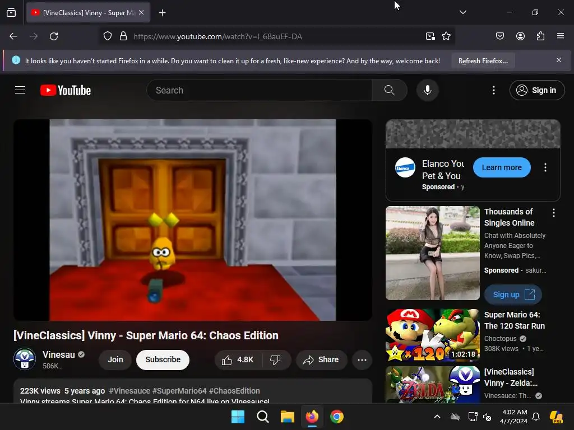The image size is (574, 430).
Task: Open Super Mario 64 120 Star Run thumbnail
Action: 432,335
